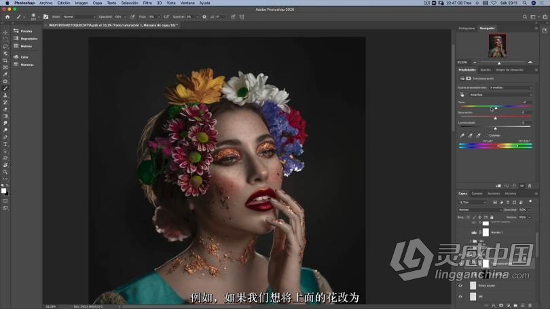Toggle lock all layer icon
This screenshot has width=550, height=309.
pos(492,217)
